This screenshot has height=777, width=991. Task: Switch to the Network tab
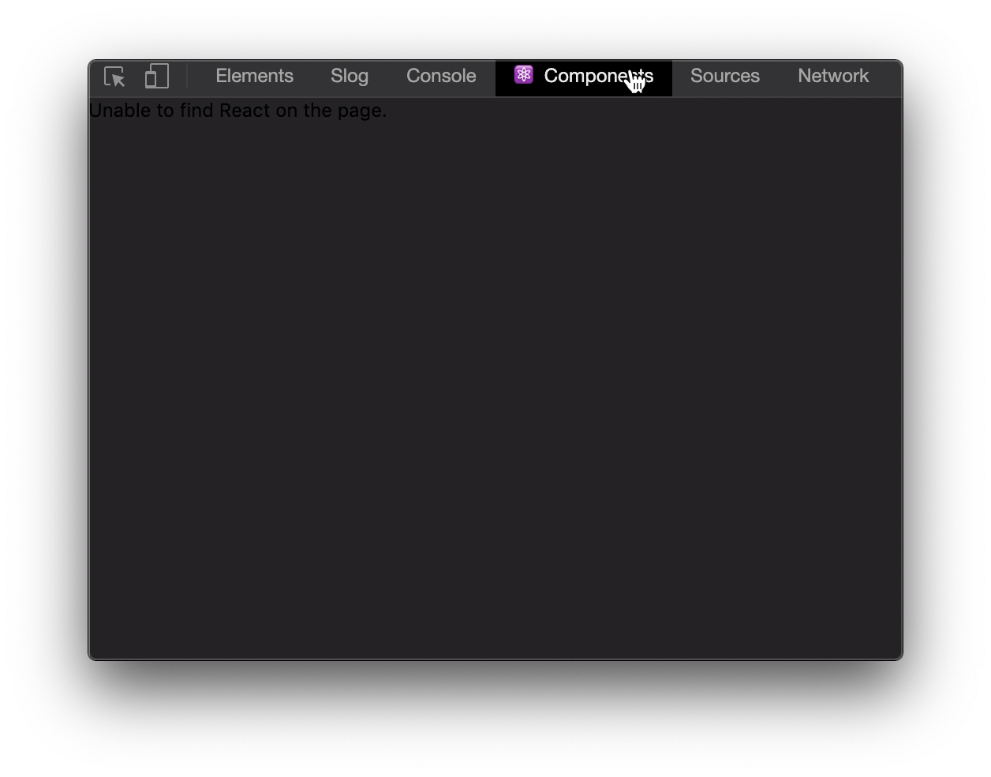tap(833, 76)
